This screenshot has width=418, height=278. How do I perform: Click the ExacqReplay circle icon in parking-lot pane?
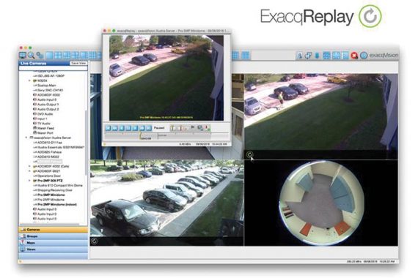click(94, 241)
